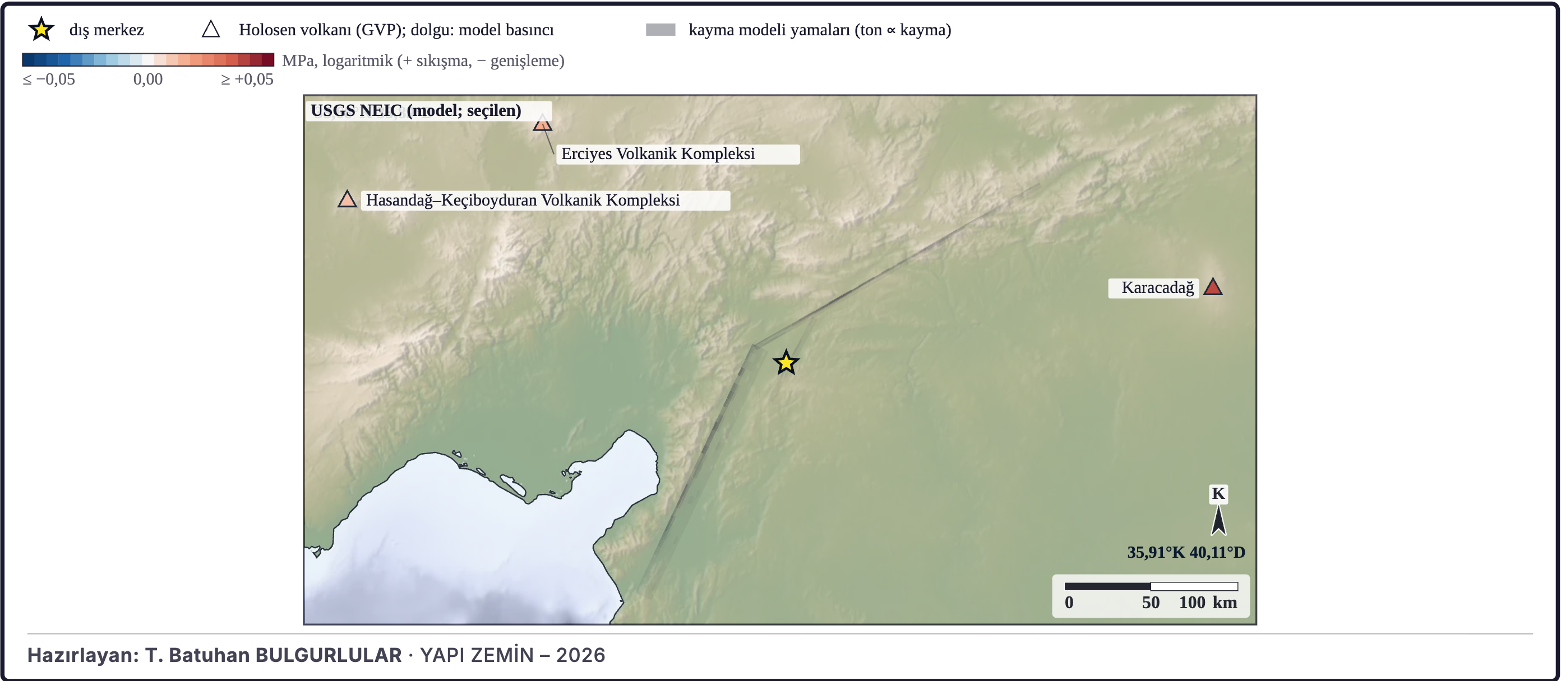Click the kayma modeli yamaları legend text
1561x681 pixels.
click(820, 30)
